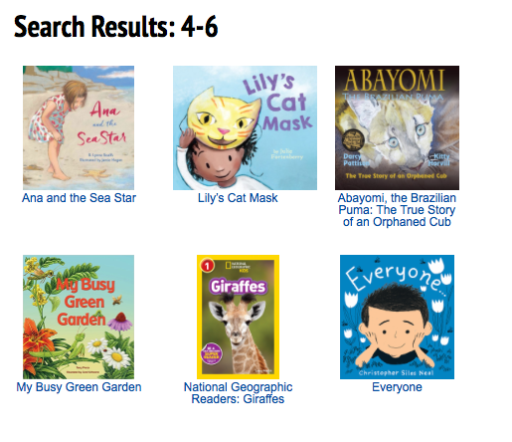Click the Everyone title link
512x442 pixels.
[397, 387]
